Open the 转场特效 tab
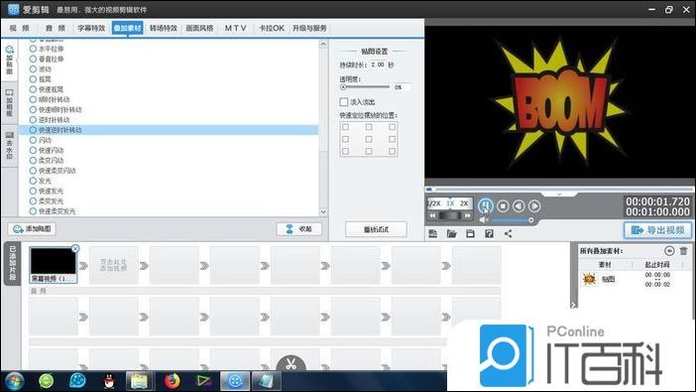The height and width of the screenshot is (392, 696). coord(164,28)
